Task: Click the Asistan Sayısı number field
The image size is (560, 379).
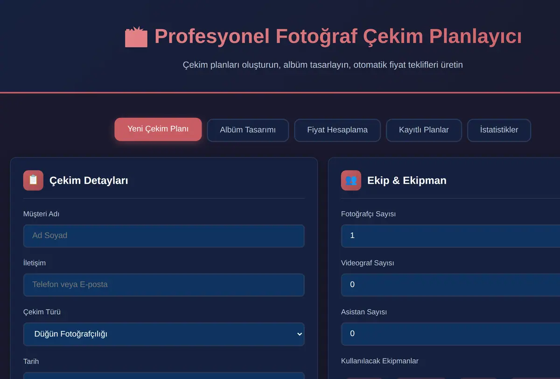Action: pyautogui.click(x=450, y=334)
